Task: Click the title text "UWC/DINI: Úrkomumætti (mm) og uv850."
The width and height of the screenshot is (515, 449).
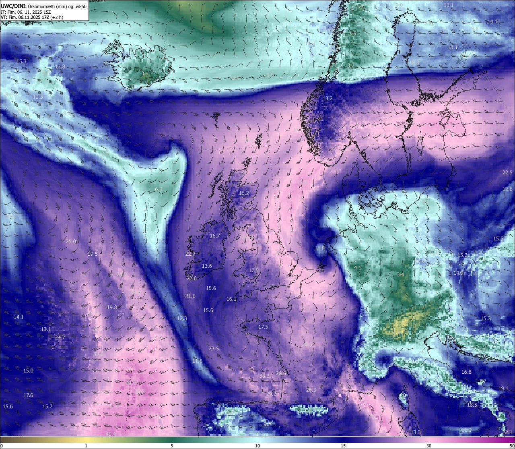Action: click(44, 6)
